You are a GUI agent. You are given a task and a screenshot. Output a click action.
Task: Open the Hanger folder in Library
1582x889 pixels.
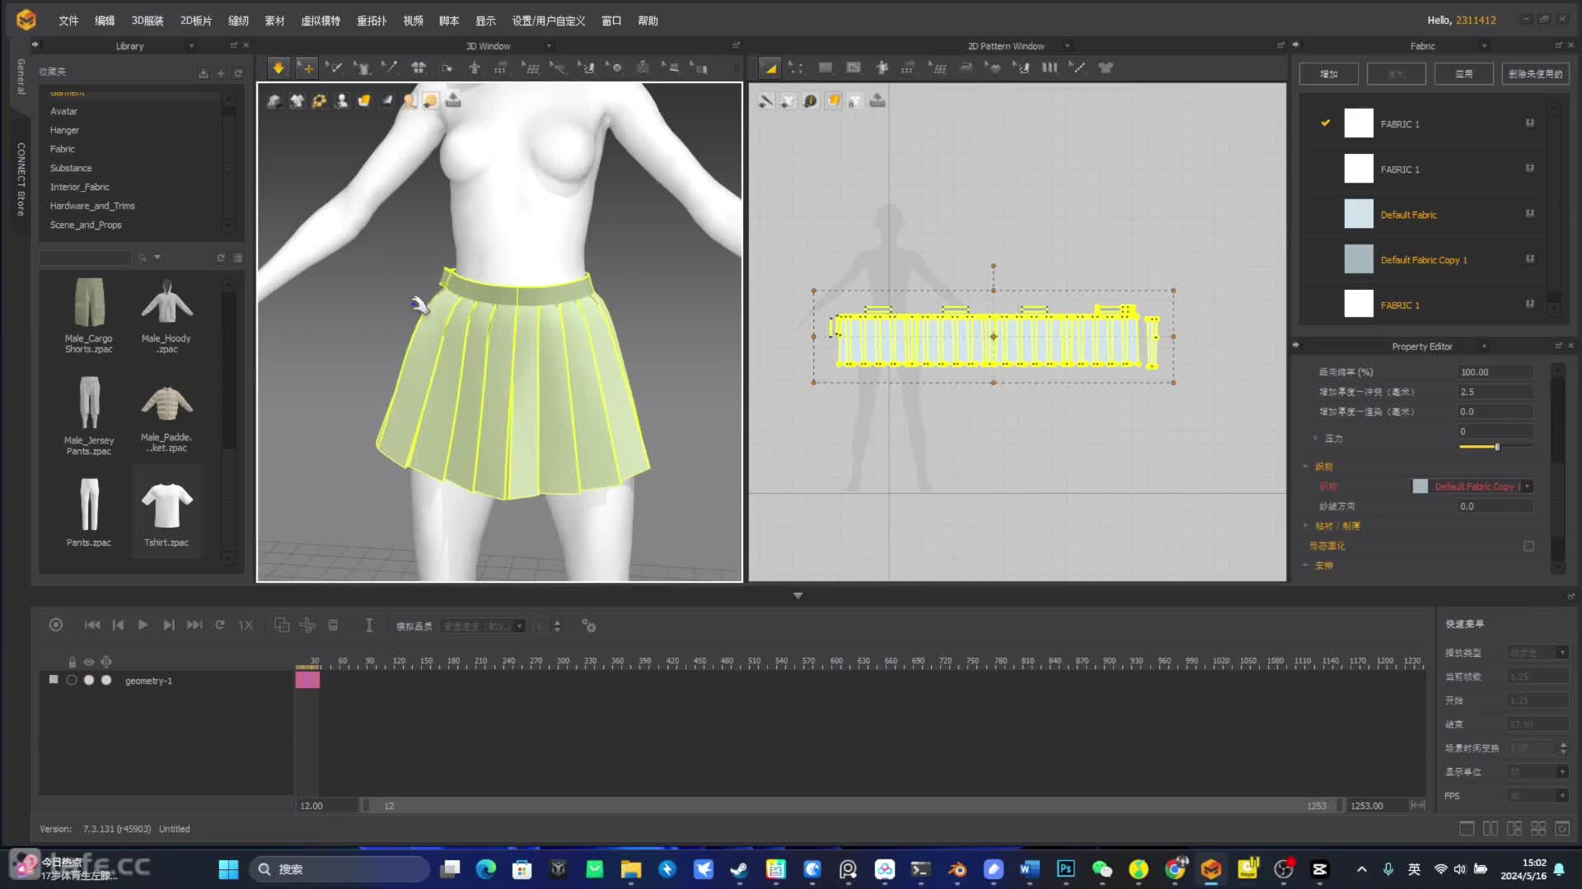[x=64, y=130]
